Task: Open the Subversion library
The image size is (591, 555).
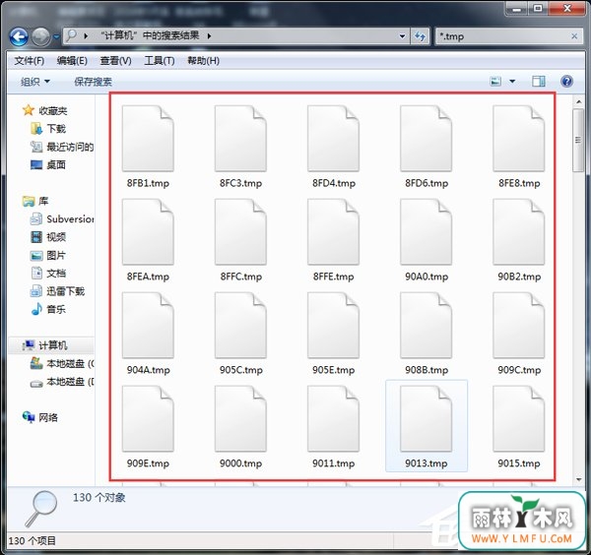Action: [62, 219]
